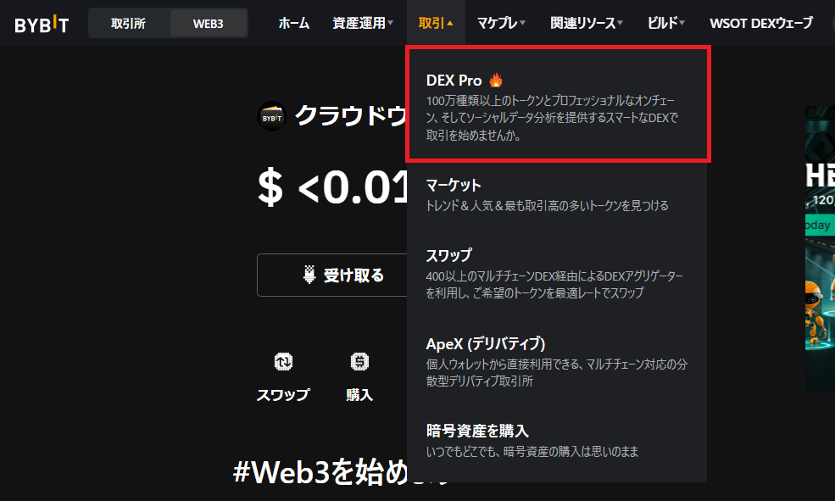The width and height of the screenshot is (835, 501).
Task: Select ApeX (デリバティブ) entry
Action: pyautogui.click(x=557, y=361)
